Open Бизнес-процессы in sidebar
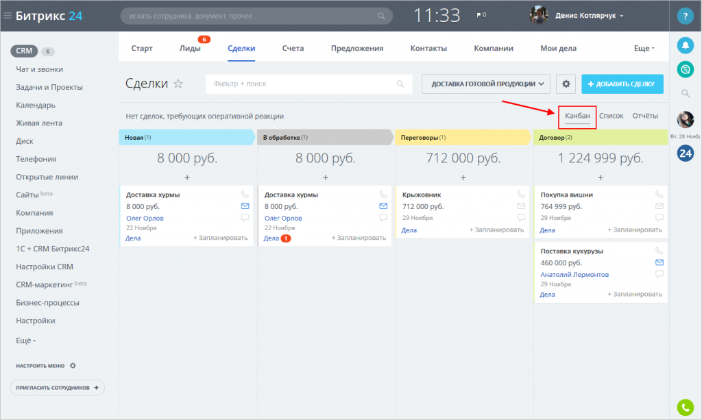This screenshot has width=702, height=420. (x=47, y=303)
